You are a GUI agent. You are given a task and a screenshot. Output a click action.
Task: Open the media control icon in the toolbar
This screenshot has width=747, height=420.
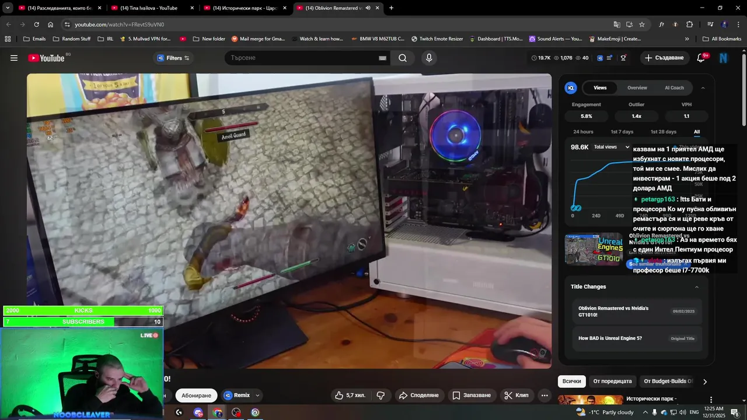710,24
